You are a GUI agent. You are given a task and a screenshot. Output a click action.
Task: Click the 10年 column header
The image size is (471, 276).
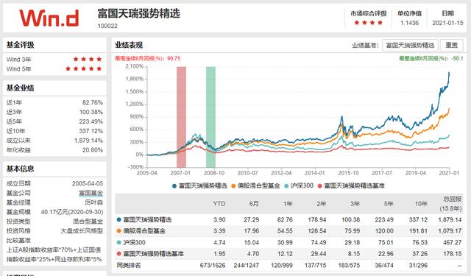coord(421,204)
